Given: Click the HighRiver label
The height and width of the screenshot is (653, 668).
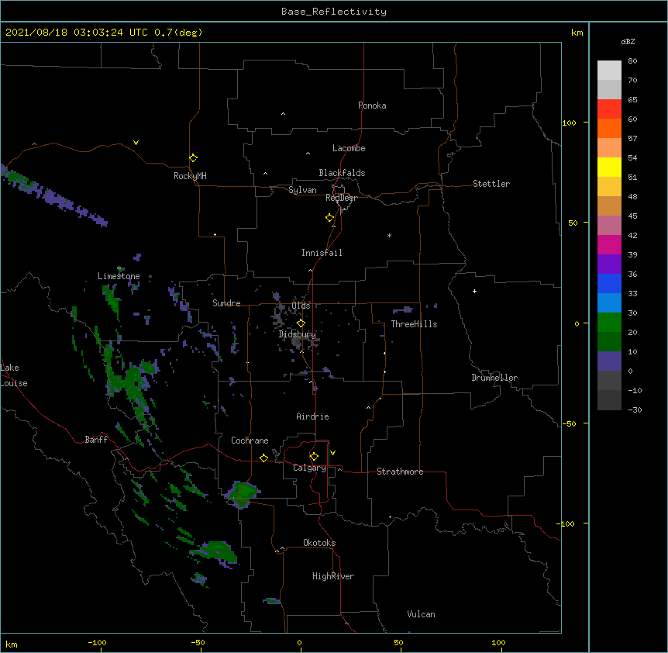Looking at the screenshot, I should click(333, 576).
